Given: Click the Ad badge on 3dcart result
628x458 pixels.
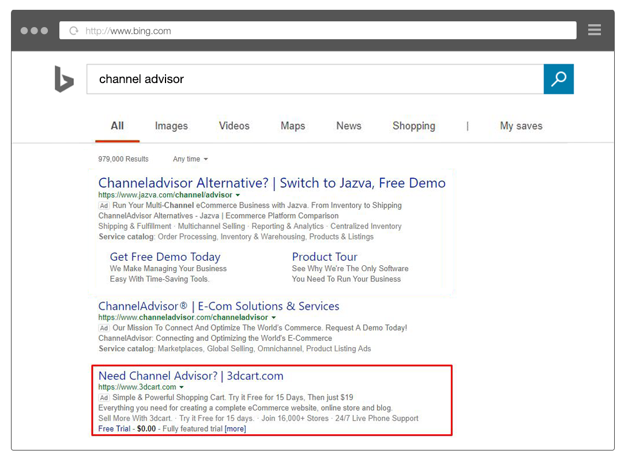Looking at the screenshot, I should 104,398.
